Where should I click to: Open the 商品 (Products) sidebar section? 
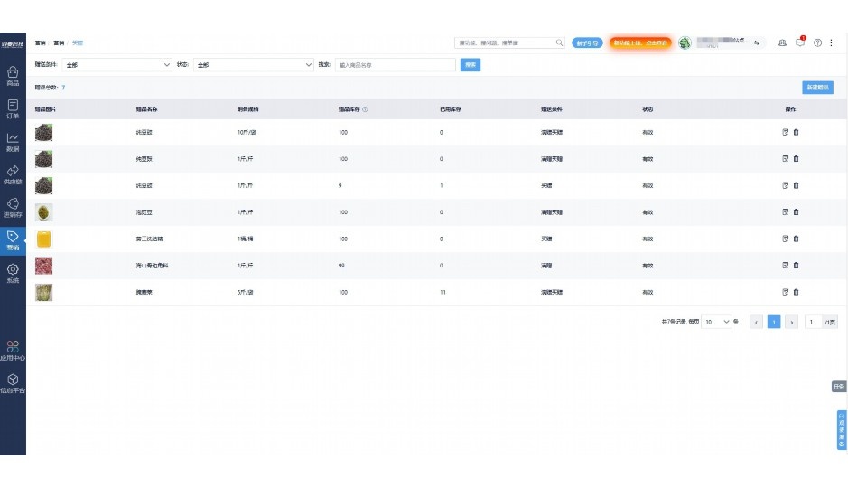pos(13,76)
